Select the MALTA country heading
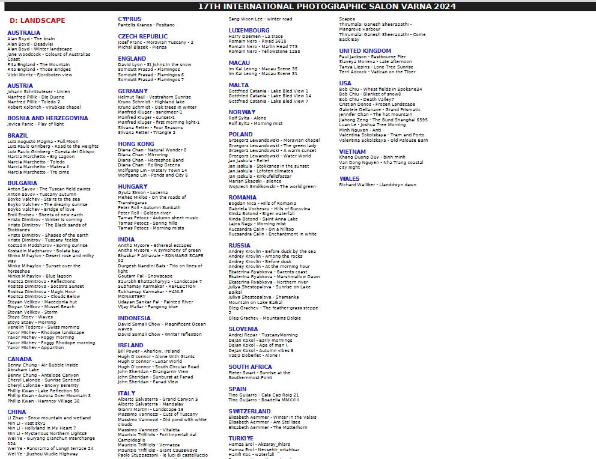596x459 pixels. tap(239, 85)
